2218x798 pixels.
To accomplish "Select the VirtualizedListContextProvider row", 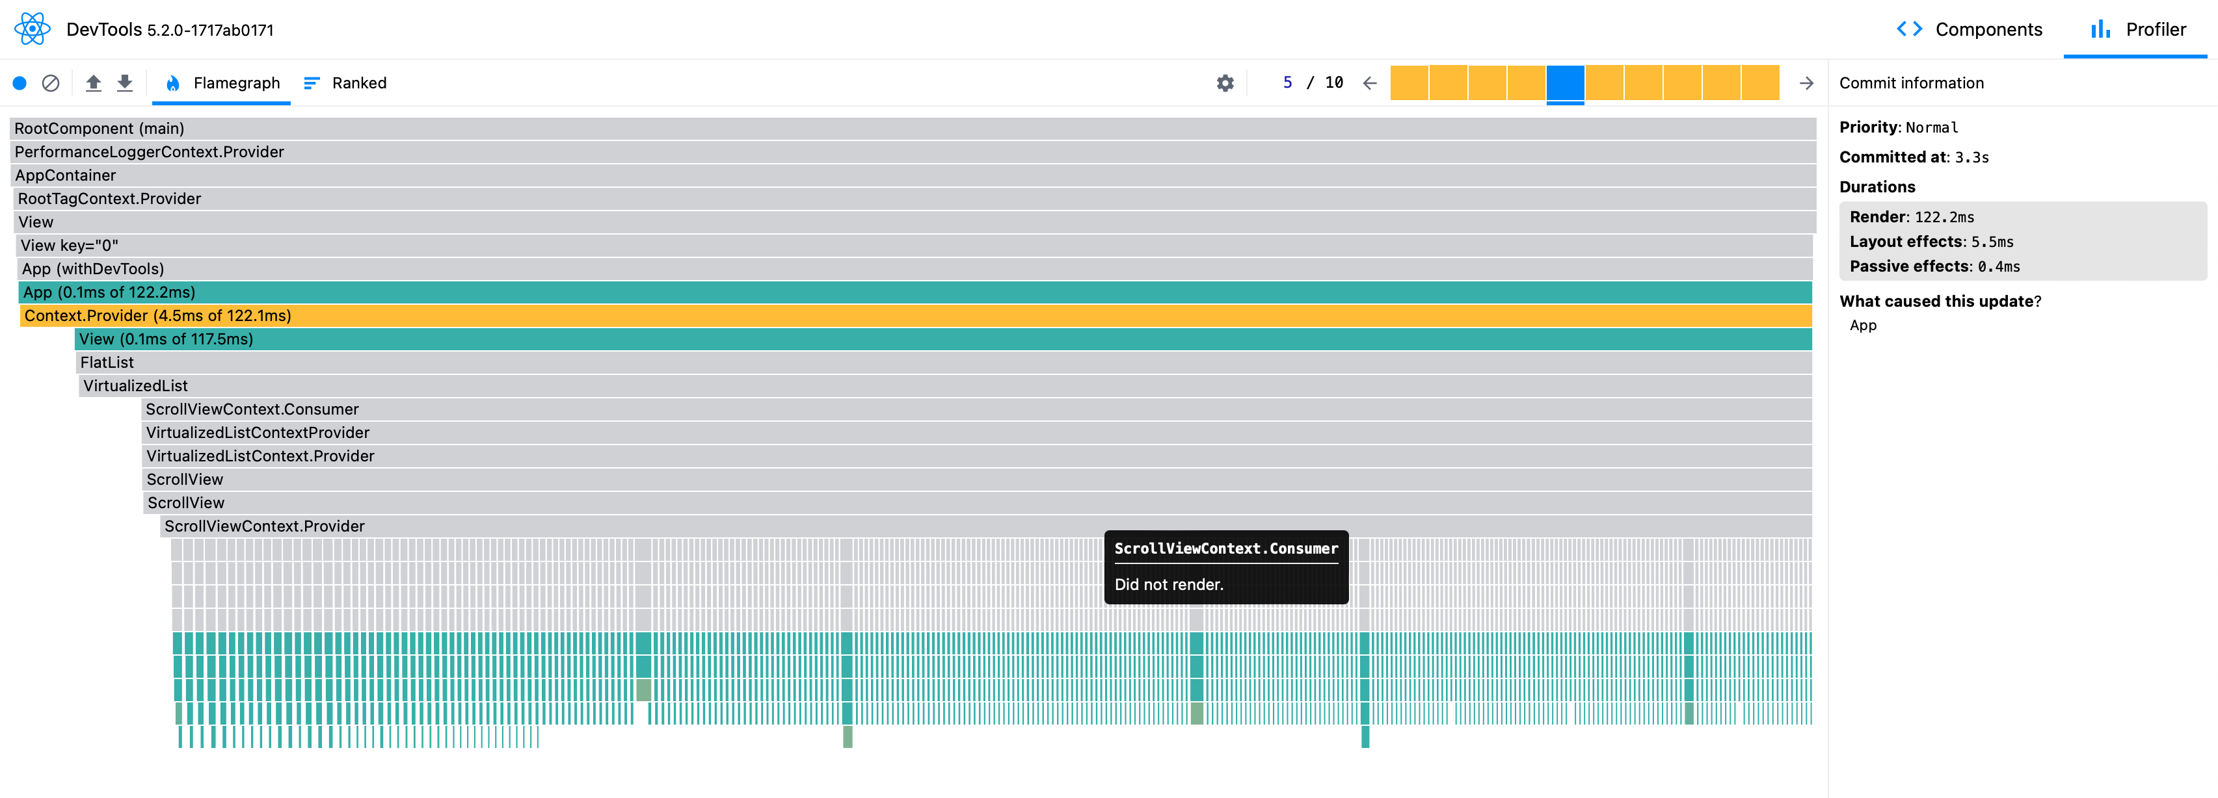I will tap(977, 433).
